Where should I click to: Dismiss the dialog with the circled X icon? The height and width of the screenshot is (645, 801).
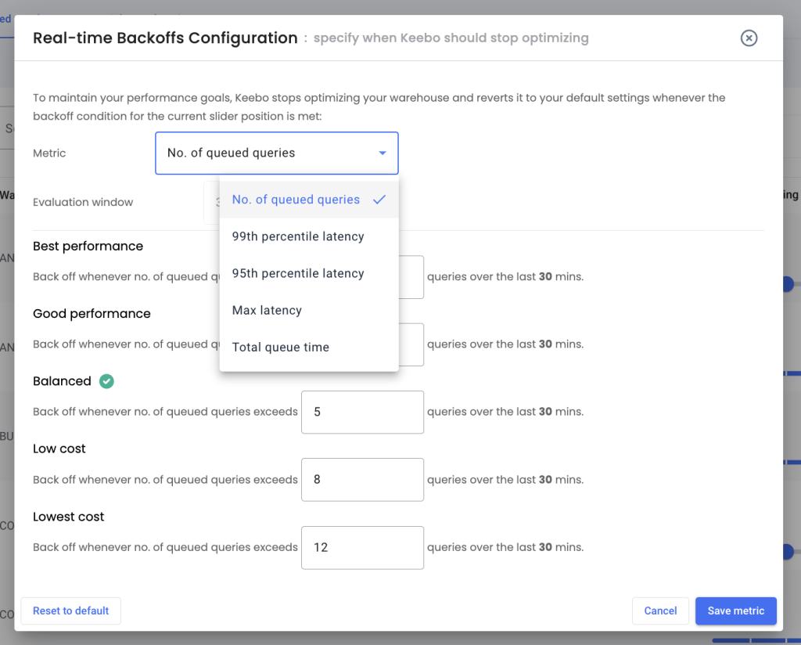749,38
